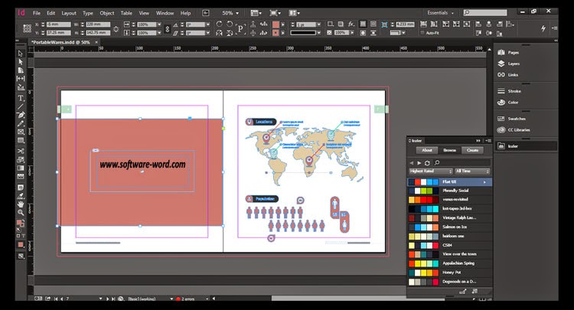Select the Hand tool

(21, 204)
